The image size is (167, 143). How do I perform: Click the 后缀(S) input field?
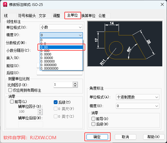[60, 73]
